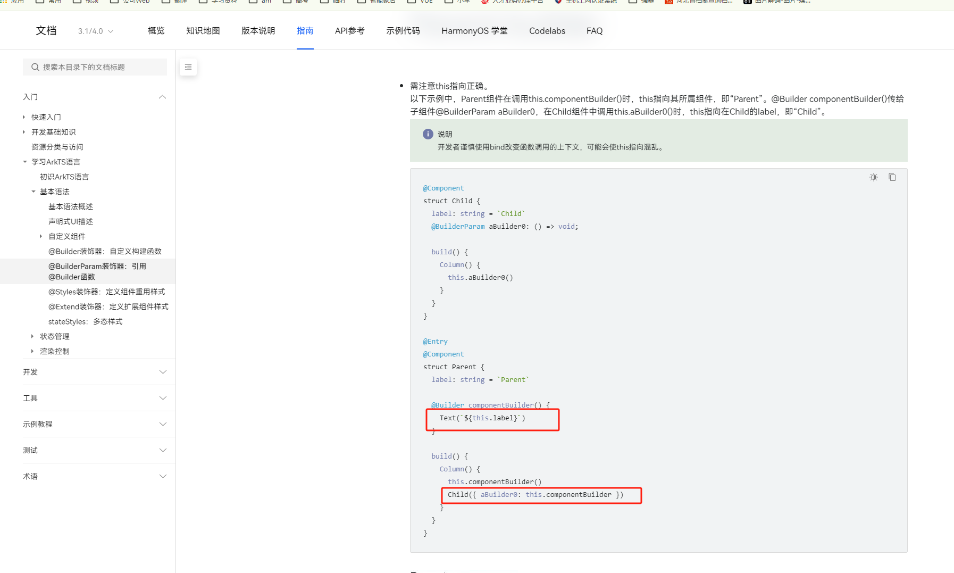
Task: Expand the 状态管理 tree node
Action: coord(32,336)
